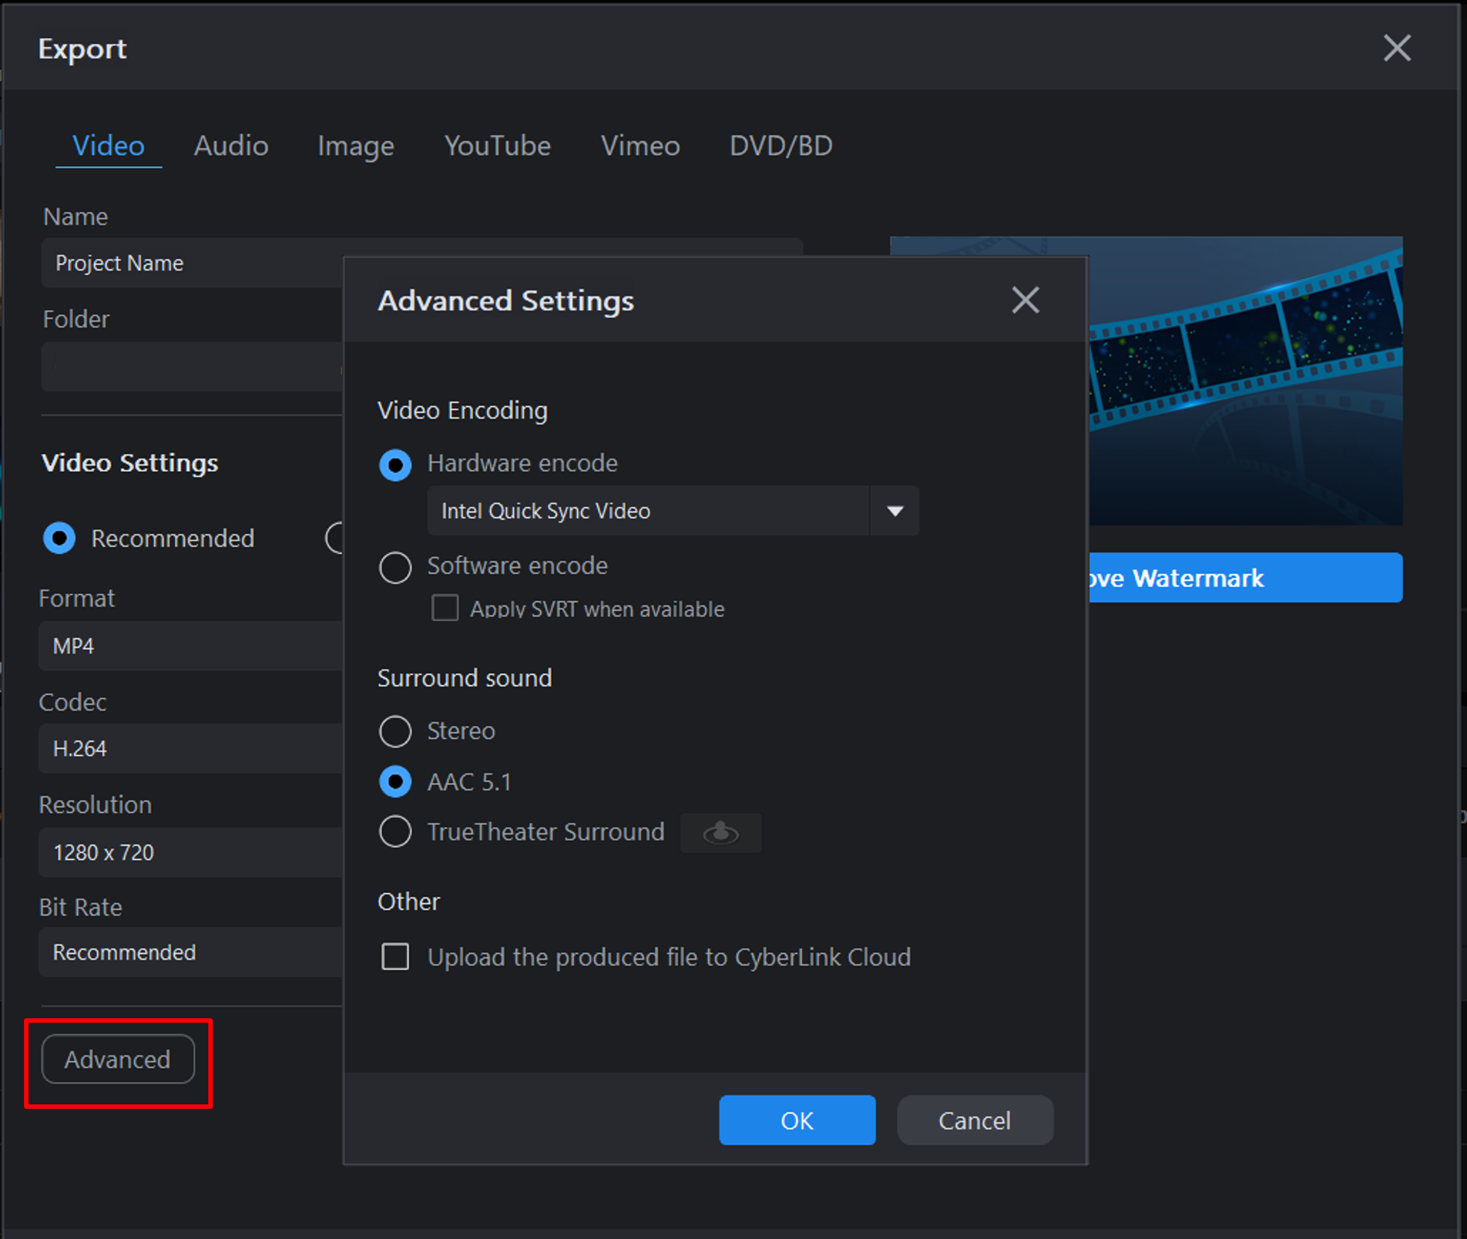Select Stereo surround sound
1467x1239 pixels.
[395, 731]
